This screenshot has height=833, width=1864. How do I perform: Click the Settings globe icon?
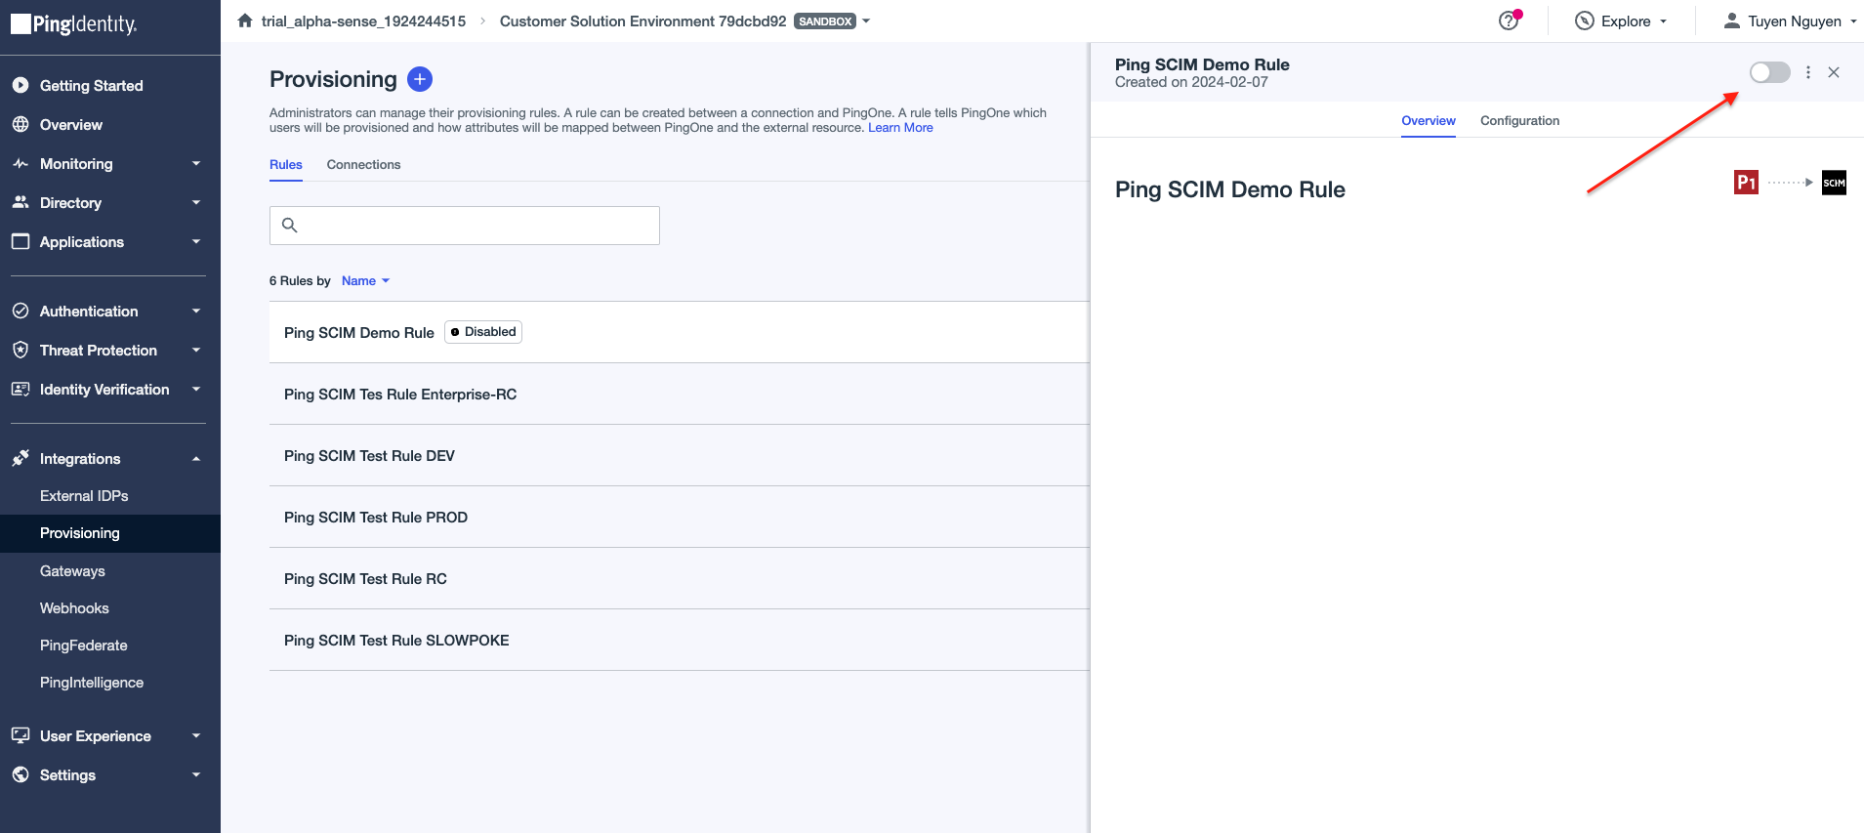point(21,774)
